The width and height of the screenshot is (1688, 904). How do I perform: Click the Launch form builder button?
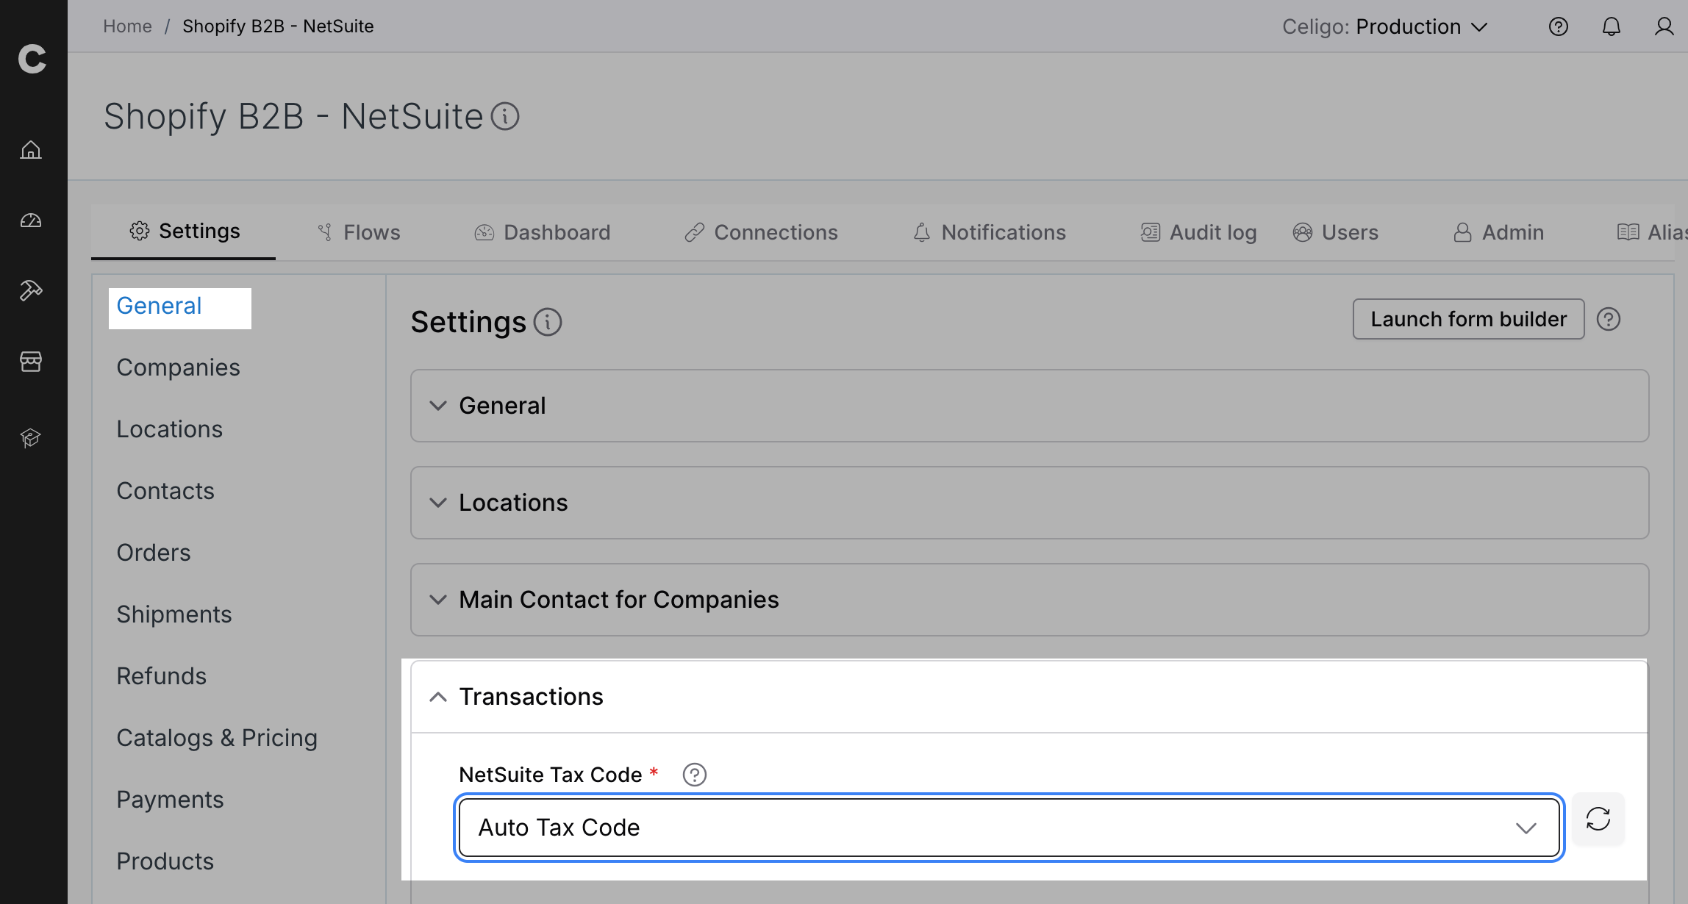coord(1468,319)
